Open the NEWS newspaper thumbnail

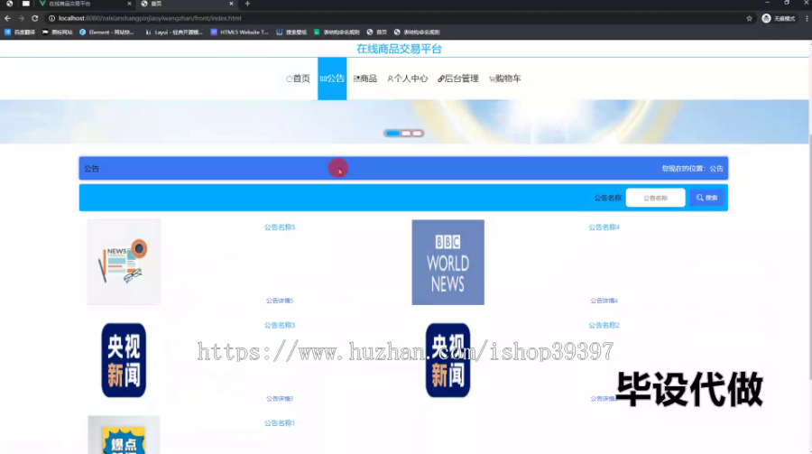(x=124, y=263)
